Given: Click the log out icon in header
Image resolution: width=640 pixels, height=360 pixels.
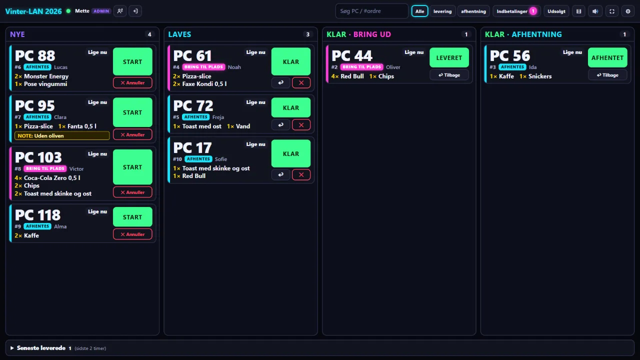Looking at the screenshot, I should [135, 11].
